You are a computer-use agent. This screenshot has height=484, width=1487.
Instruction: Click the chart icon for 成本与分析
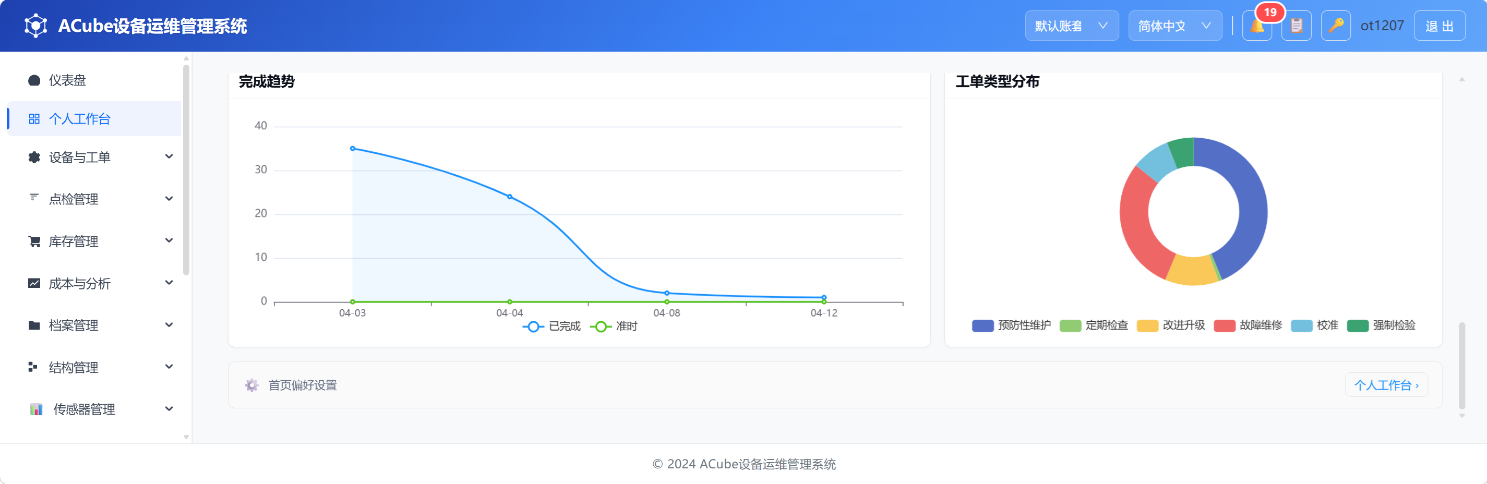34,283
